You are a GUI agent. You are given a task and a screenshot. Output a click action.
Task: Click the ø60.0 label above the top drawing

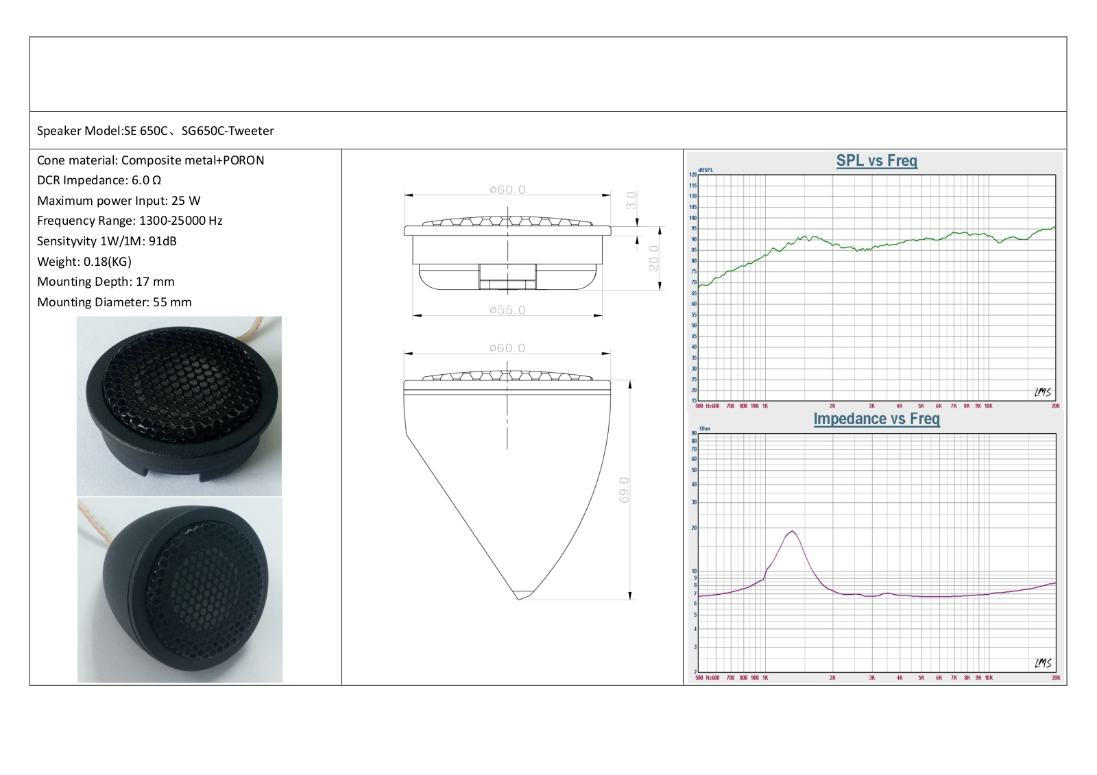point(507,189)
